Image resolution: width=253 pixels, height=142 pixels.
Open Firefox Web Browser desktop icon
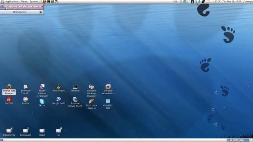(x=9, y=90)
